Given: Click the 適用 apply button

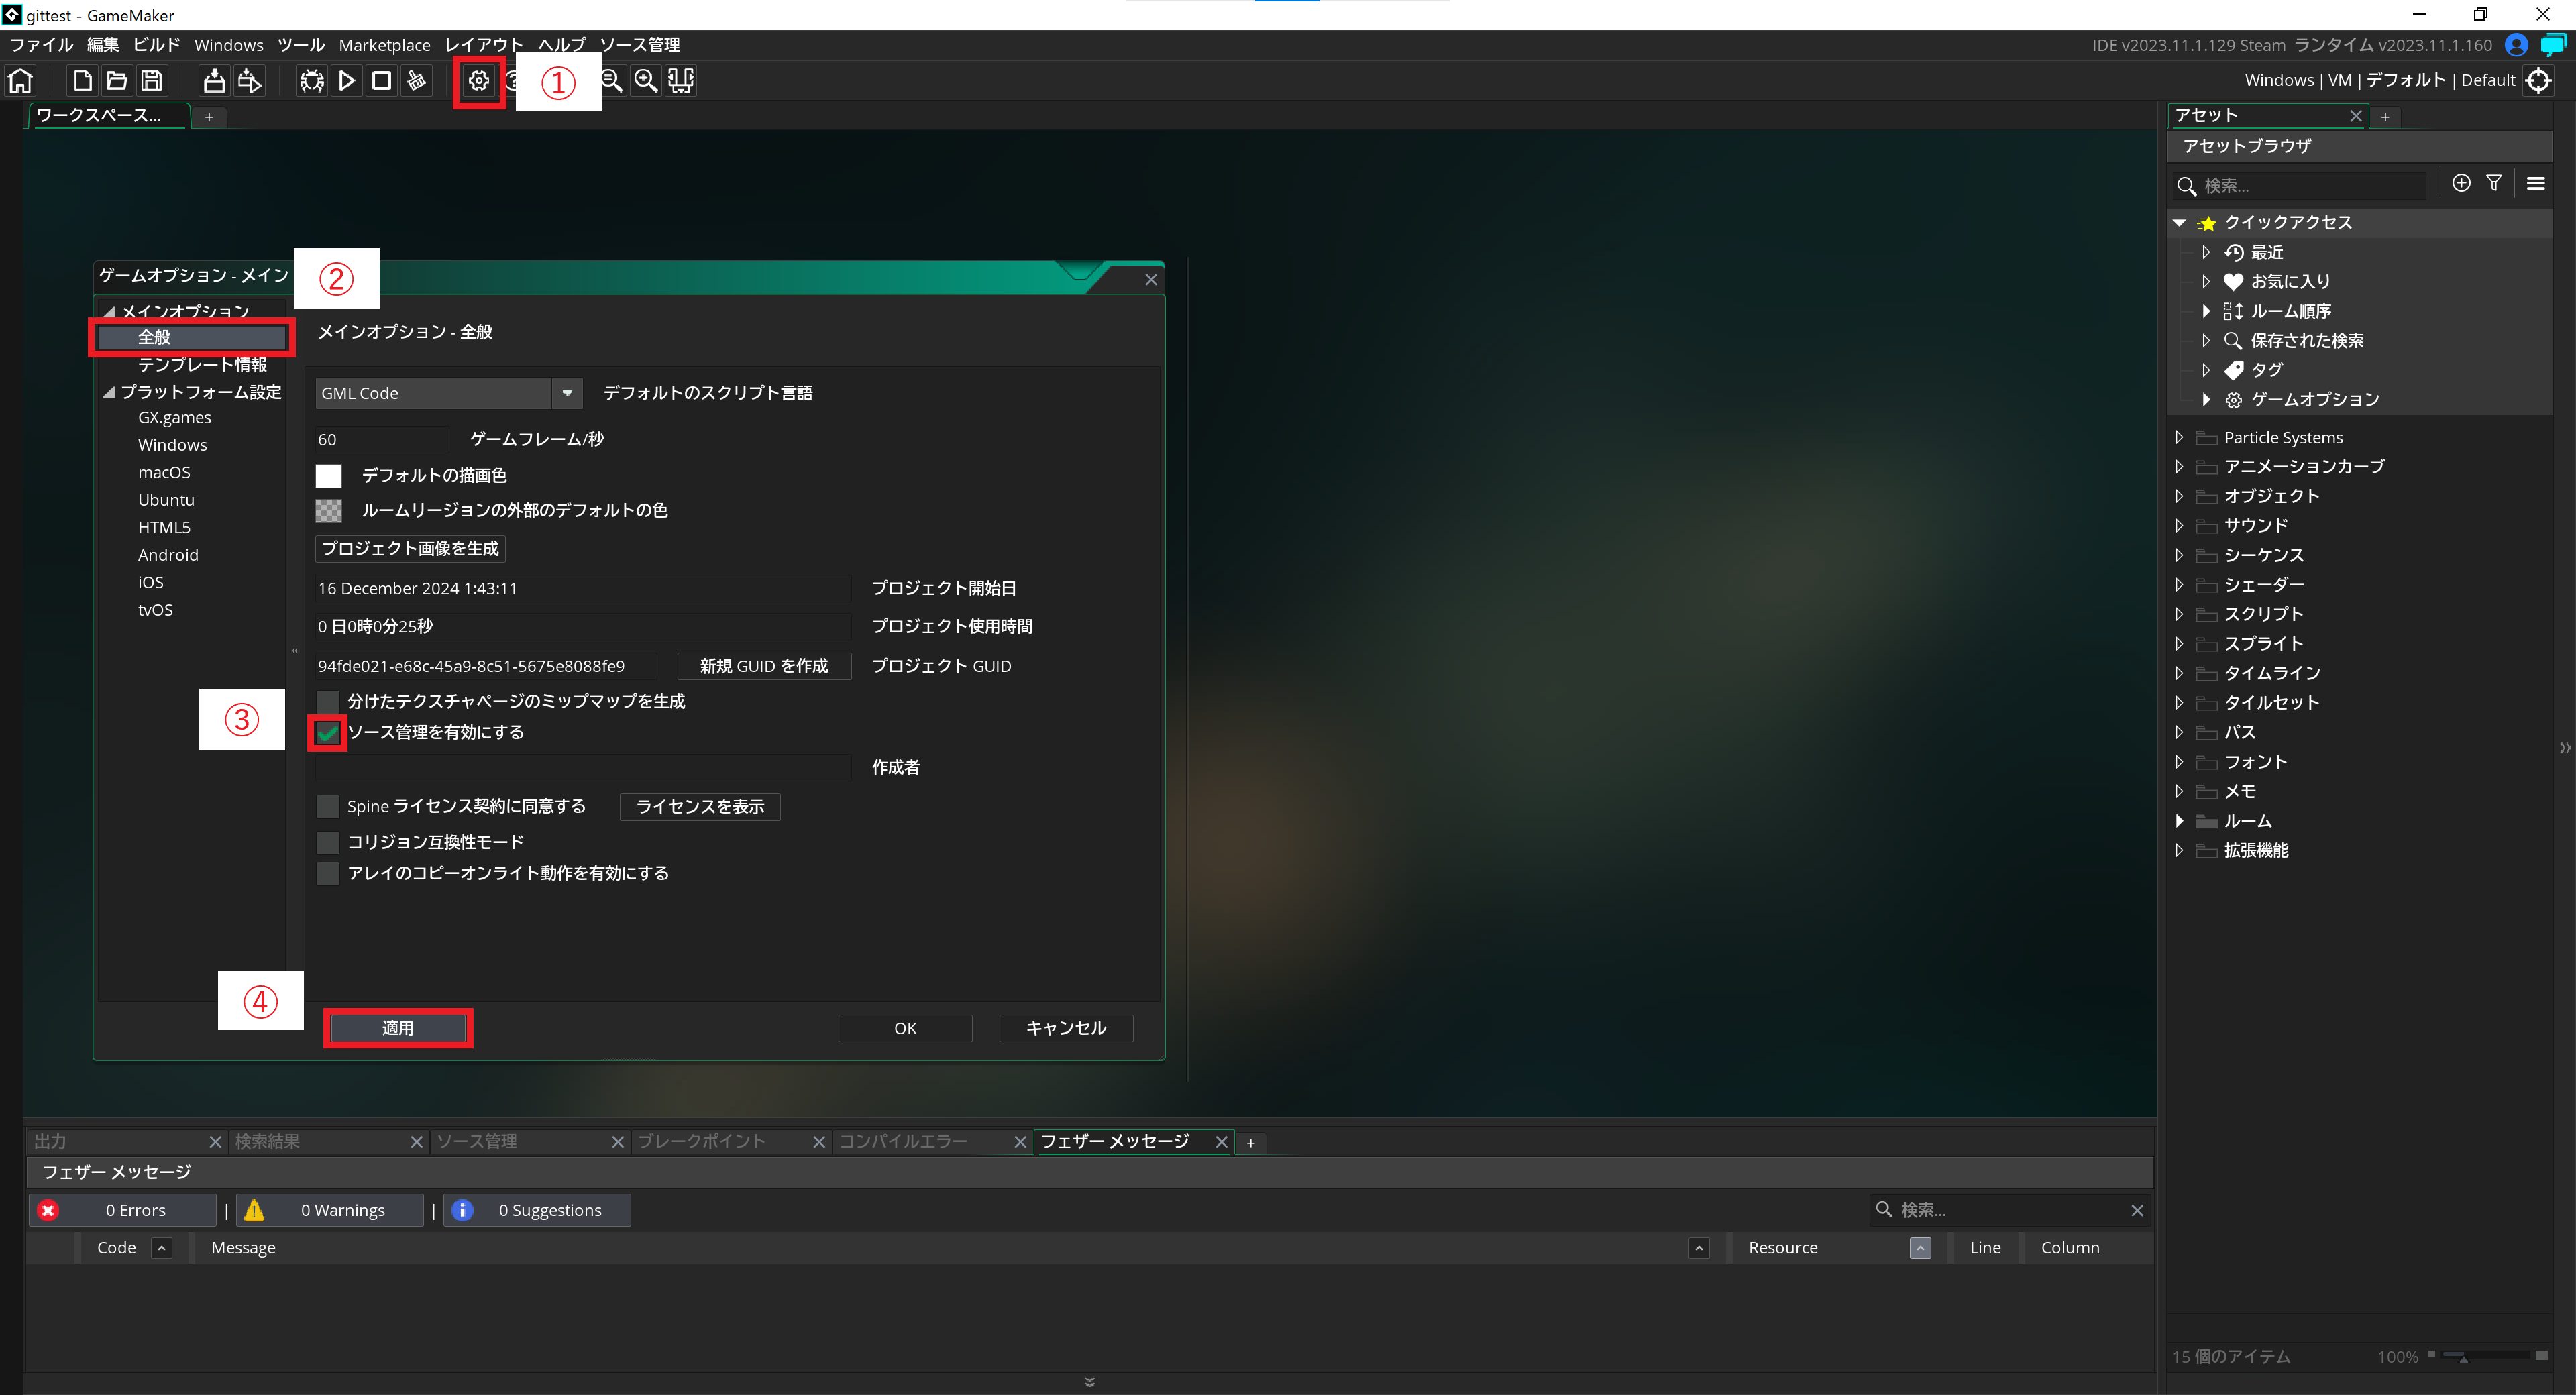Looking at the screenshot, I should pyautogui.click(x=398, y=1028).
